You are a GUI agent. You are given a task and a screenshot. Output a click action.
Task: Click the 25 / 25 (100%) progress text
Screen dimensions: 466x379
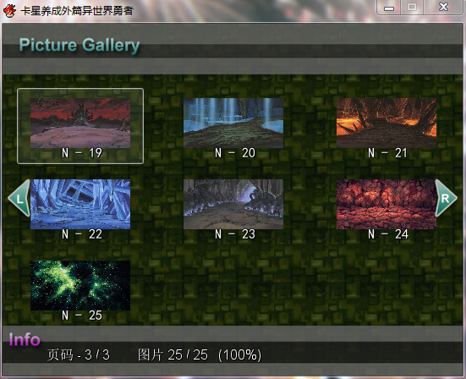pyautogui.click(x=200, y=354)
